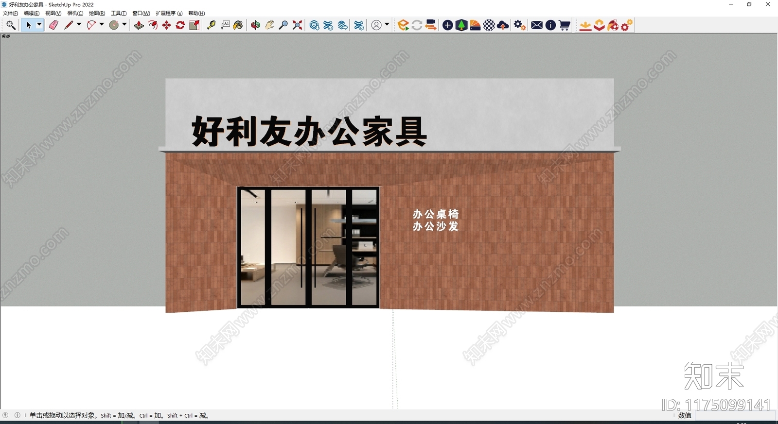Restore down the SketchUp window
The width and height of the screenshot is (778, 424).
click(x=749, y=4)
